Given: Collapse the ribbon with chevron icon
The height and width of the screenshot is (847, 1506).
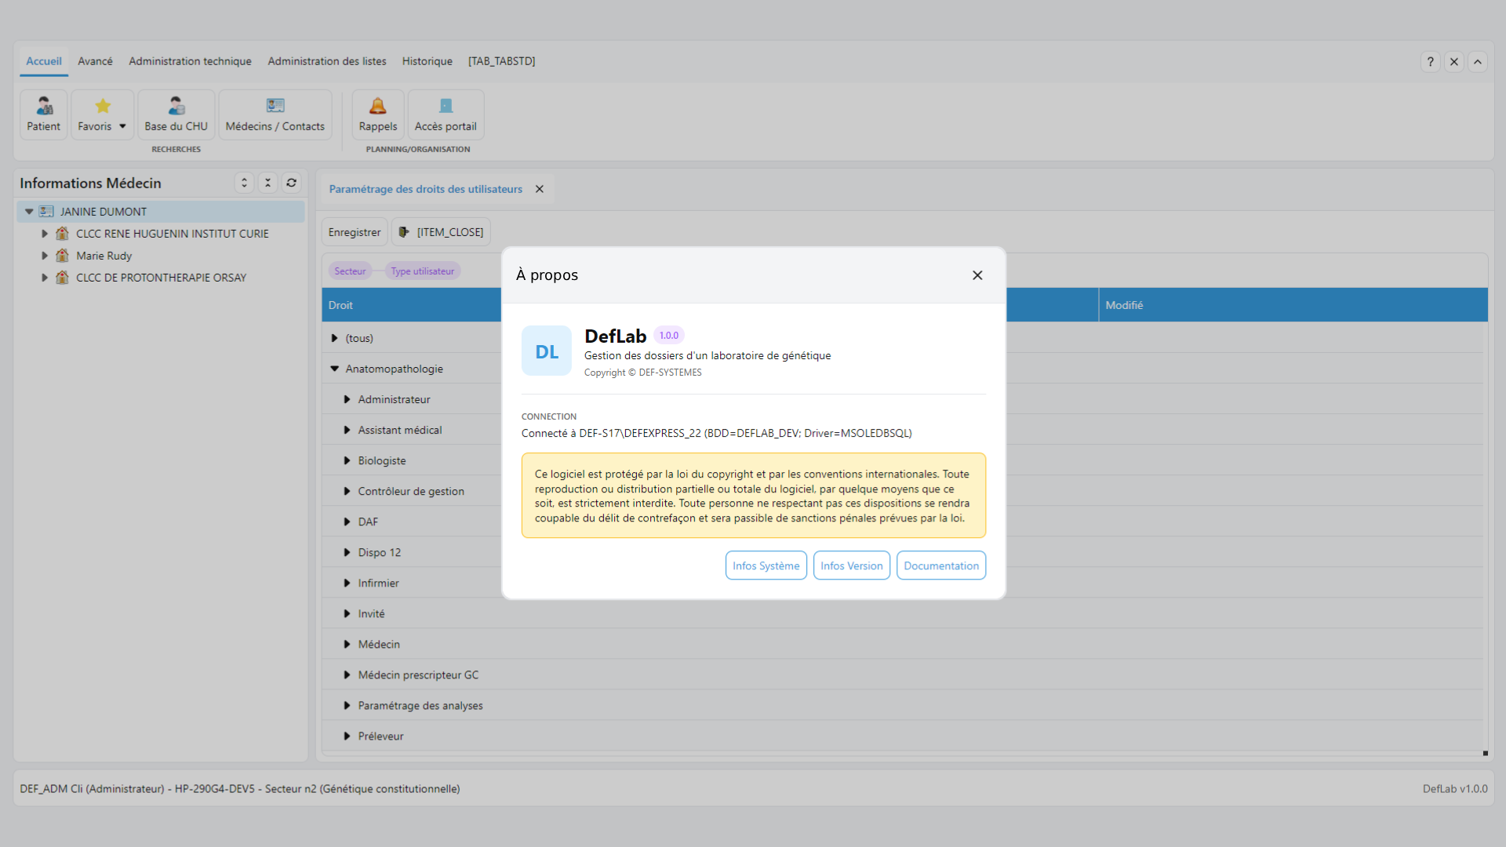Looking at the screenshot, I should (1478, 61).
